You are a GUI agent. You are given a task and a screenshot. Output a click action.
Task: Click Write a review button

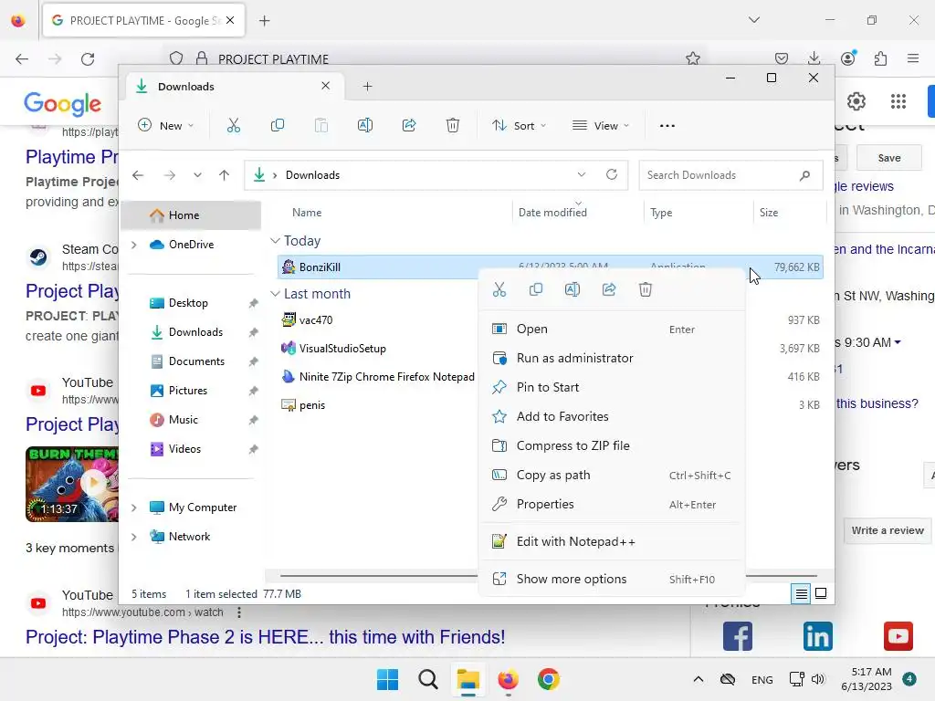click(888, 530)
